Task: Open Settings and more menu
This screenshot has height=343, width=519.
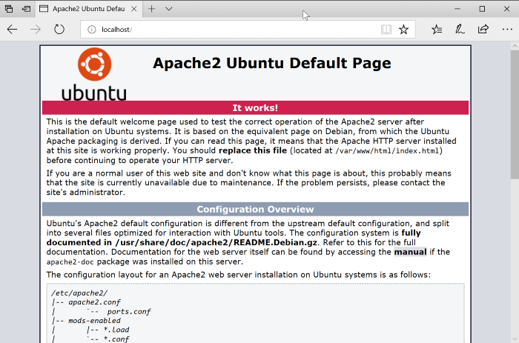Action: [x=507, y=30]
